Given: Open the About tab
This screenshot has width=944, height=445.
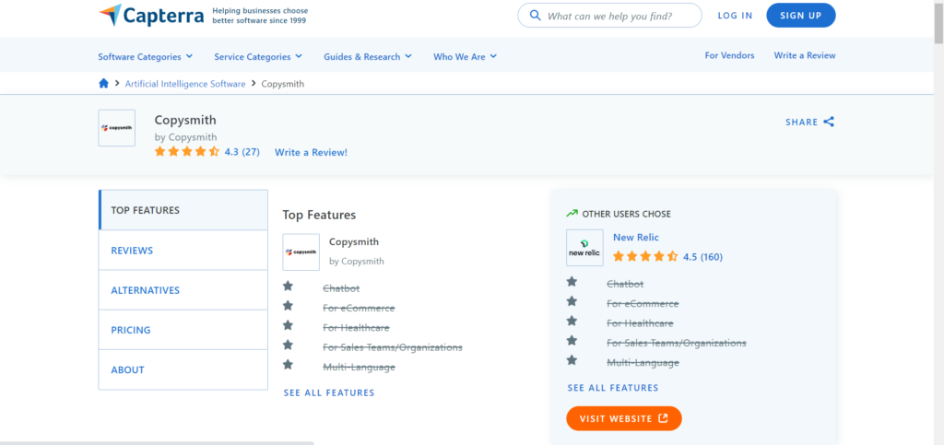Looking at the screenshot, I should pyautogui.click(x=183, y=369).
